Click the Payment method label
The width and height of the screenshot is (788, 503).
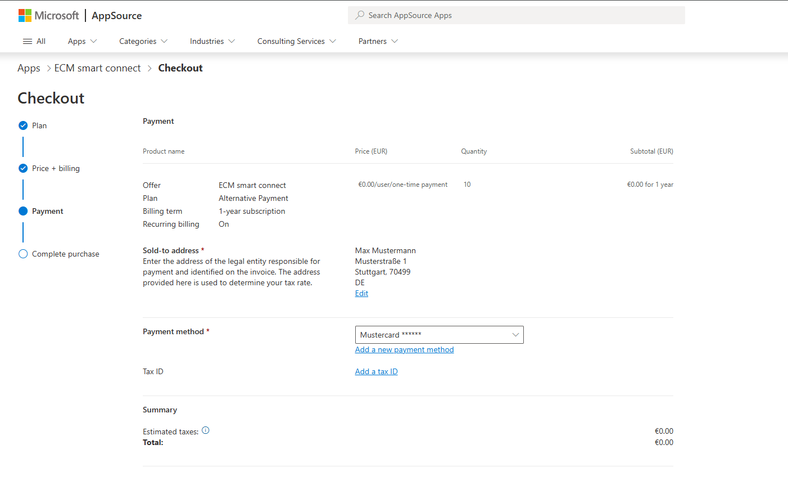point(173,331)
